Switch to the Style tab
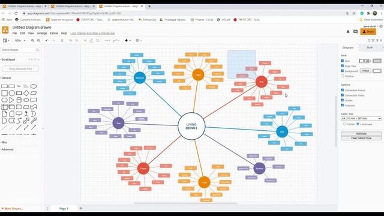Screen dimensions: 384x216 point(370,47)
